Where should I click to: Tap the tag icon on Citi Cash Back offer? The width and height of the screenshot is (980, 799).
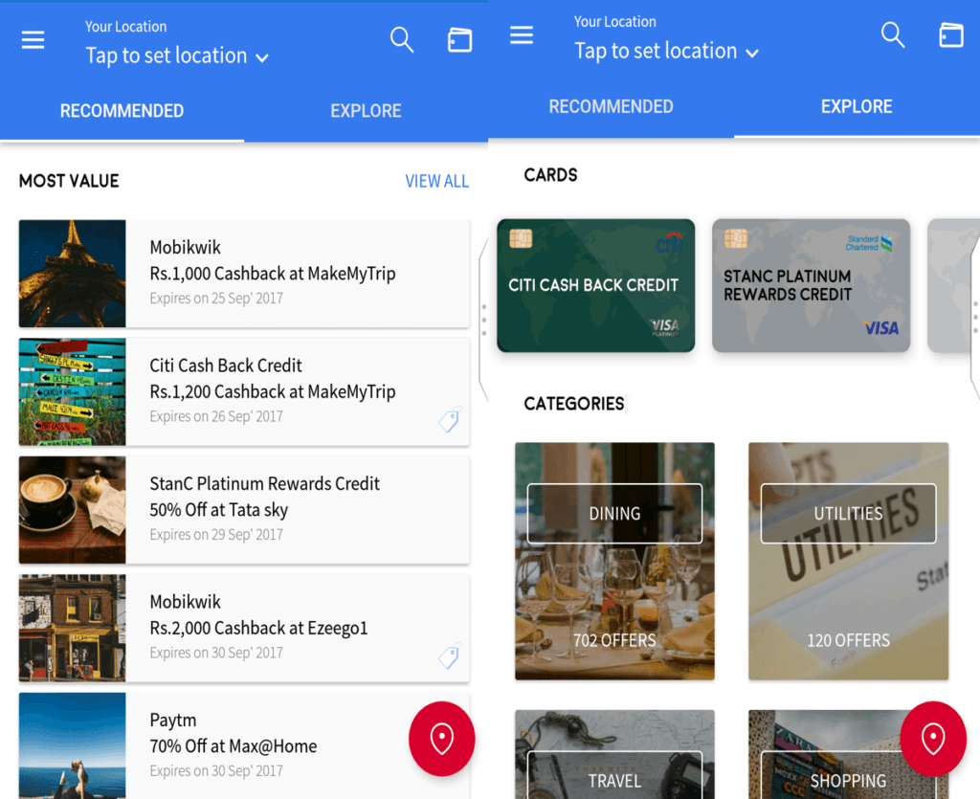coord(450,419)
